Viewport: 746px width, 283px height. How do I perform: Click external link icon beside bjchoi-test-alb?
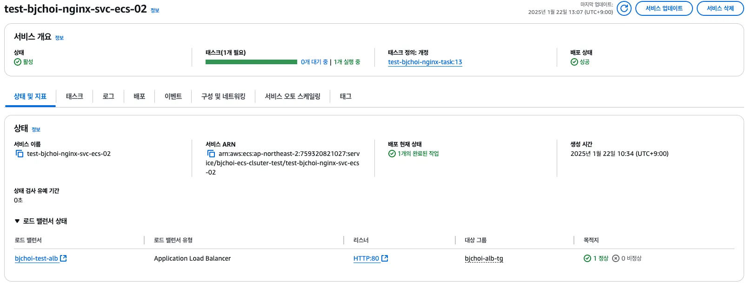(x=64, y=258)
